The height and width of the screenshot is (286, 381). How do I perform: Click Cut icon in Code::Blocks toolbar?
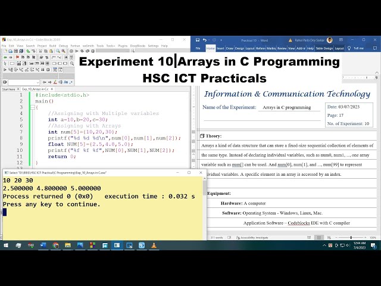[x=40, y=51]
